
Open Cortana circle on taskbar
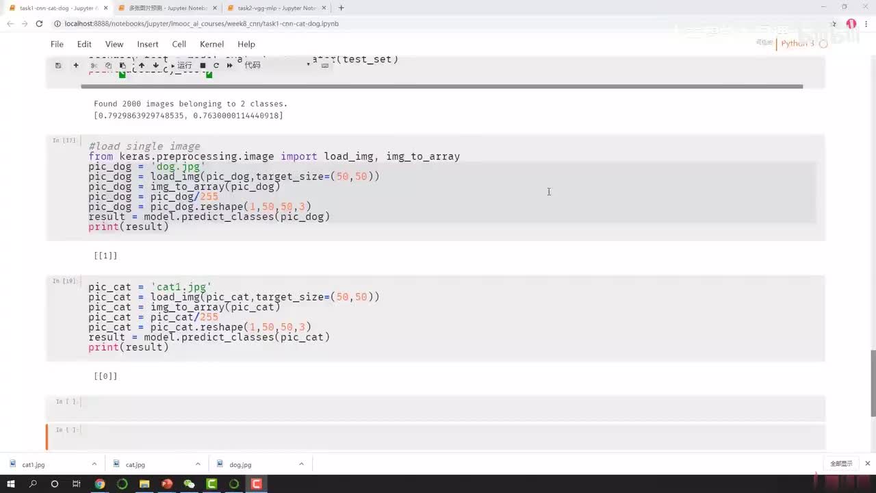(x=55, y=484)
